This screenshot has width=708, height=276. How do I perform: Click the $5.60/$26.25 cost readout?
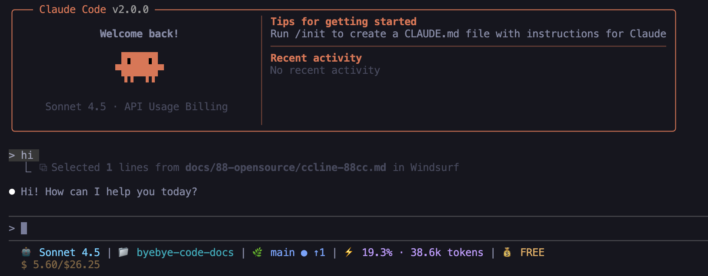[60, 265]
